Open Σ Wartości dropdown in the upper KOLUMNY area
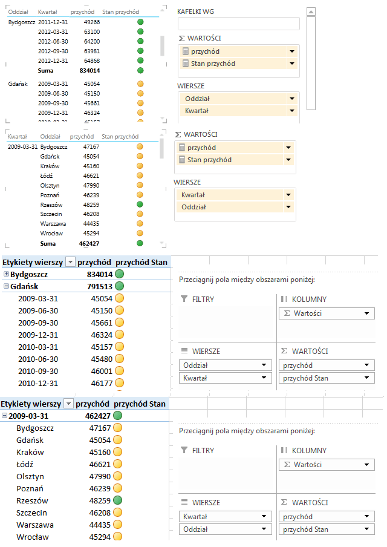Viewport: 387px width, 547px height. click(x=366, y=313)
